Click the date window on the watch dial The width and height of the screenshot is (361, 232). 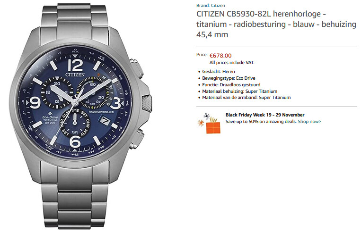point(105,120)
